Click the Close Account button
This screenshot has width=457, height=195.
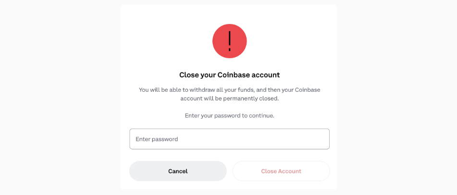tap(281, 171)
